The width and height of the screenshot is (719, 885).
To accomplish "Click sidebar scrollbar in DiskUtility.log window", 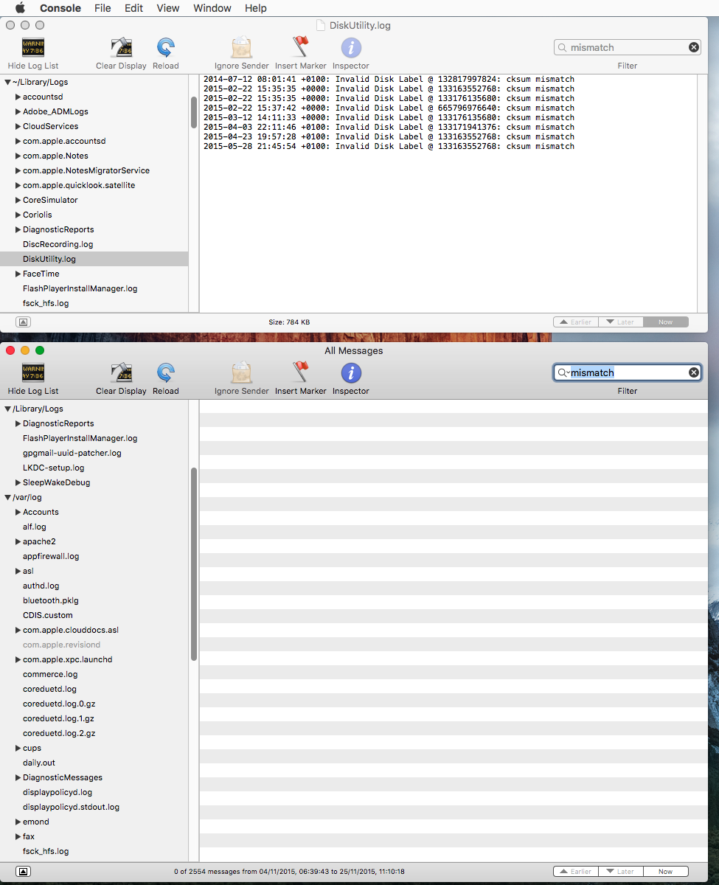I will [x=194, y=112].
